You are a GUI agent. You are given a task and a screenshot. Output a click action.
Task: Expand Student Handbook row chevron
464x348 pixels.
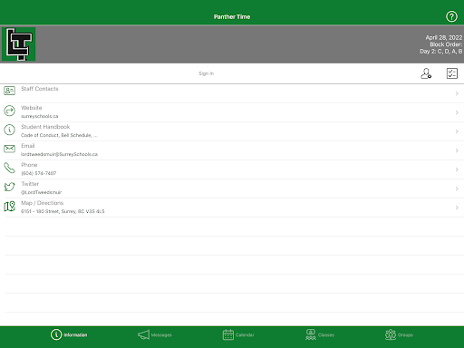coord(457,131)
